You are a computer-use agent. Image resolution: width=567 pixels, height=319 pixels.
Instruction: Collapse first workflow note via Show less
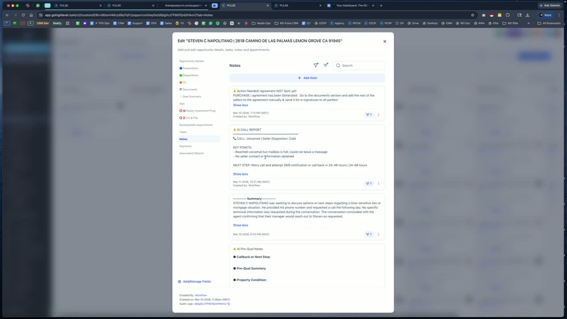click(241, 105)
